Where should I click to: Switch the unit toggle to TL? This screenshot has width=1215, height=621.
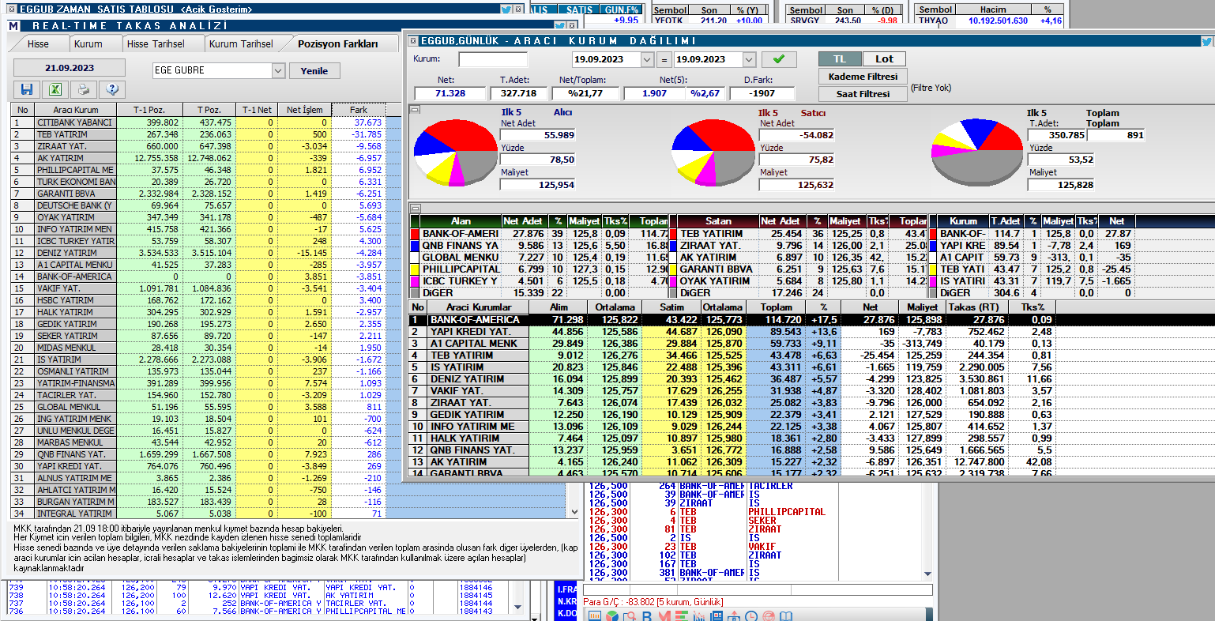tap(840, 58)
